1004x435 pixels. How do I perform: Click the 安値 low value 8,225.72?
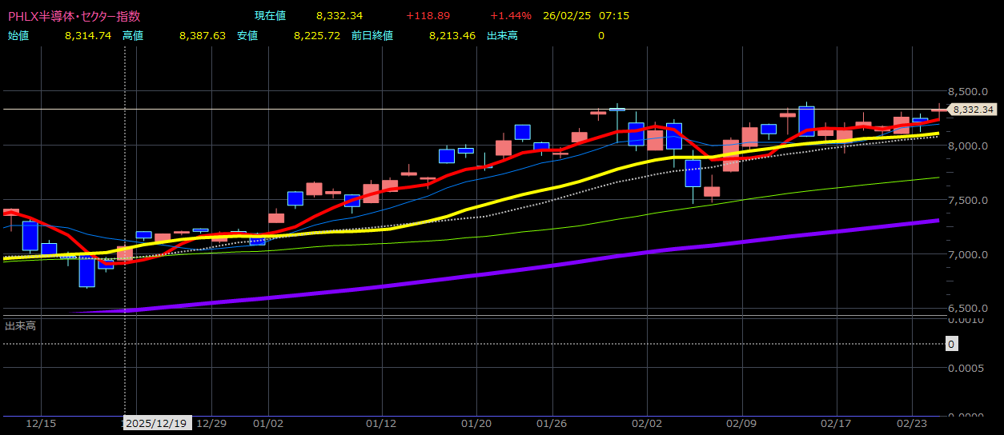[x=317, y=35]
